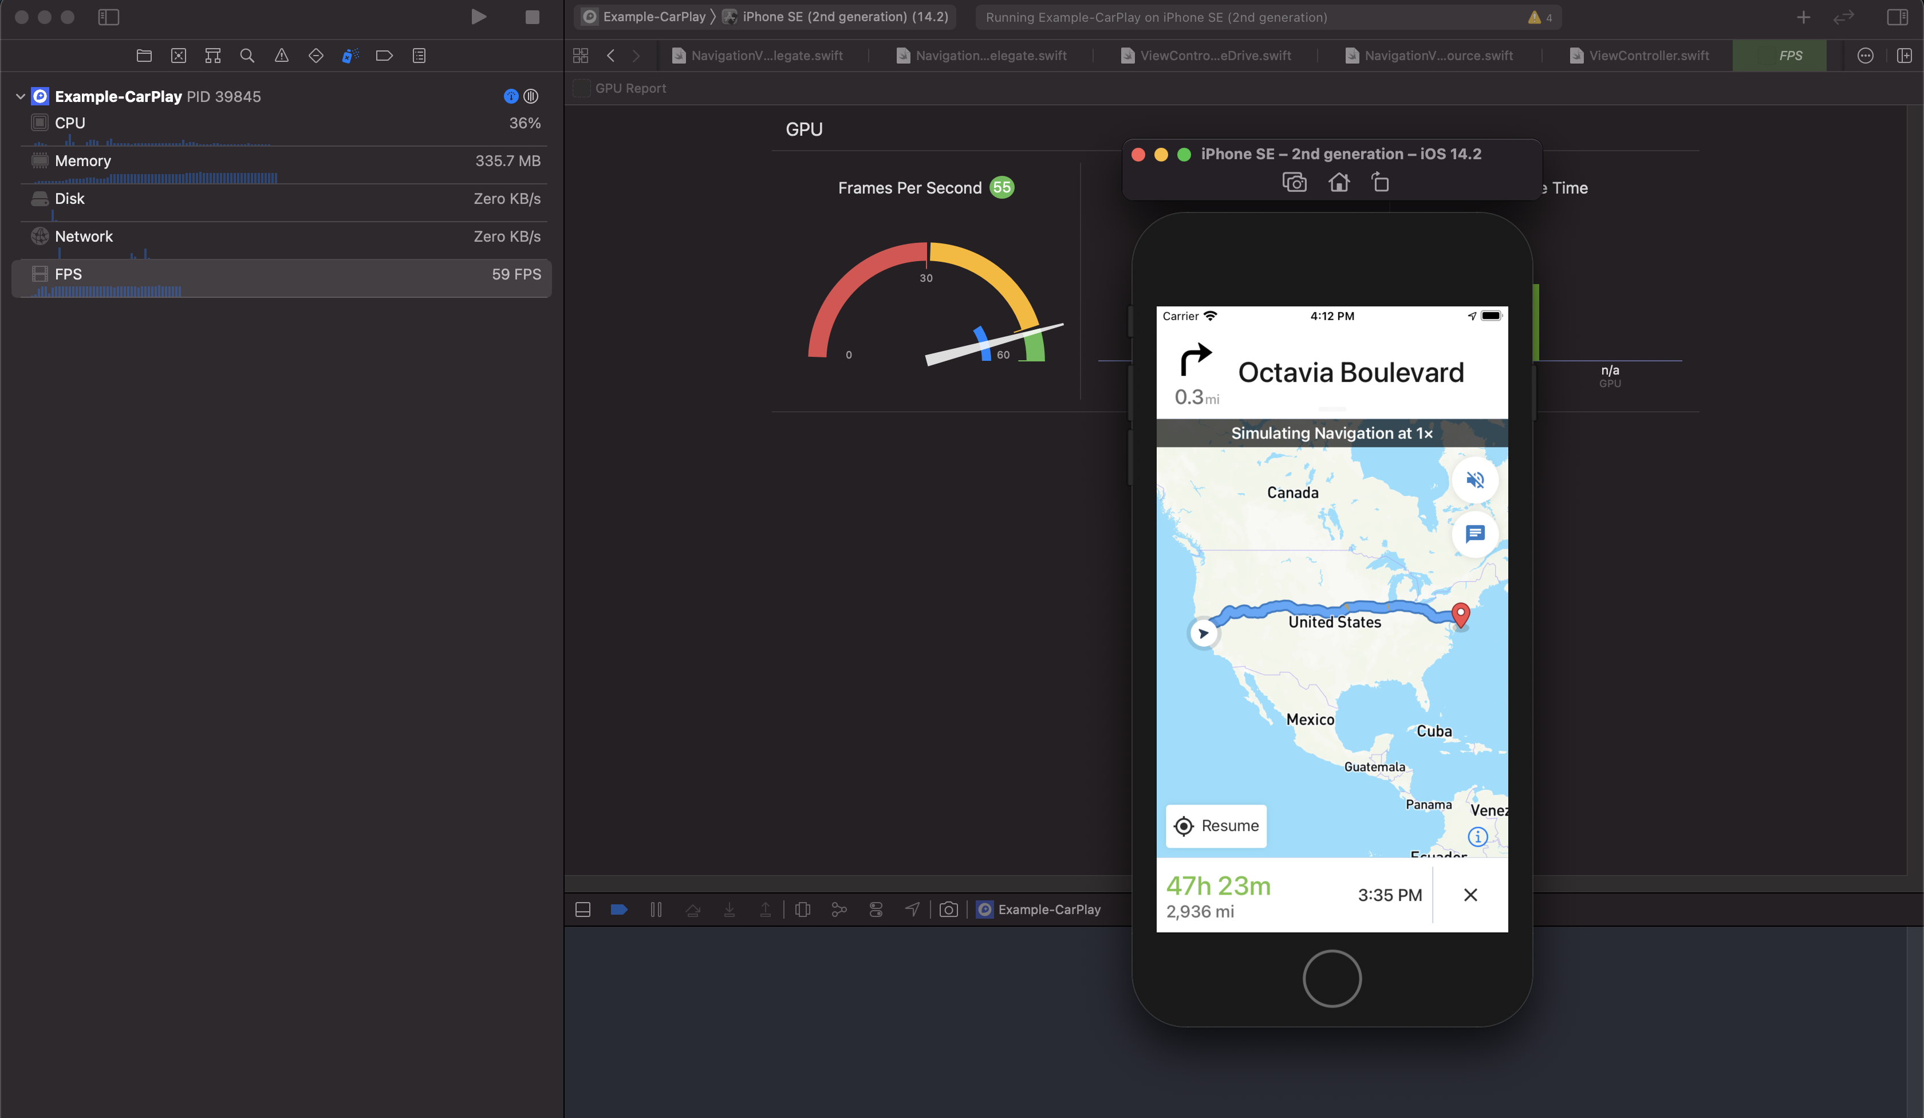Open the Issue navigator warning icon
Screen dimensions: 1924x1118
pos(282,56)
